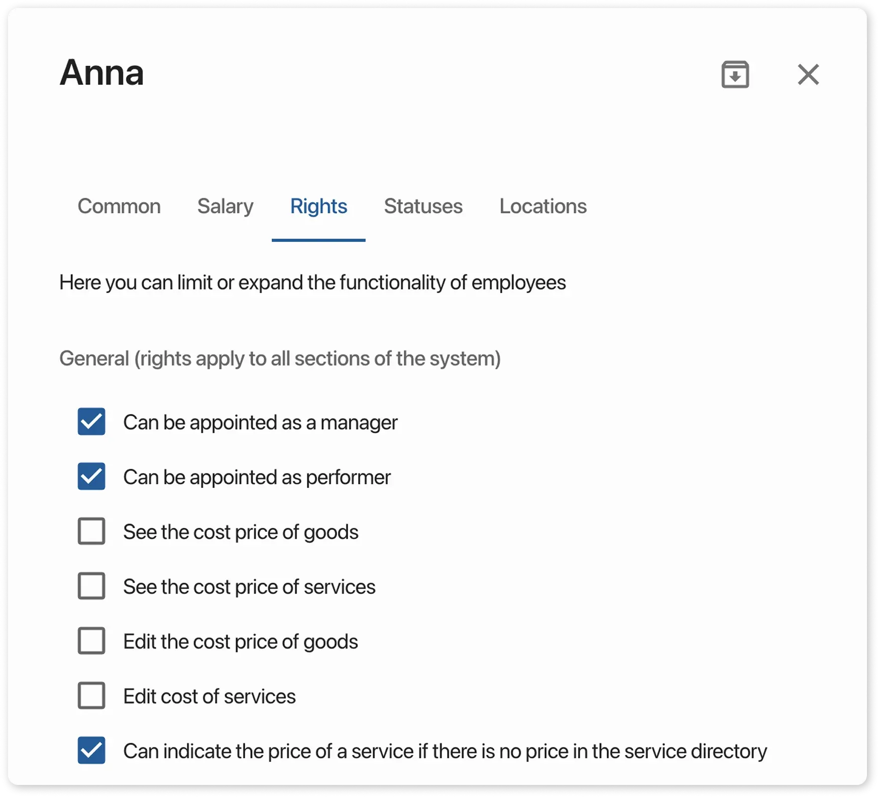Viewport: 879px width, 797px height.
Task: Click the 'Can be appointed as a manager' label
Action: [x=260, y=422]
